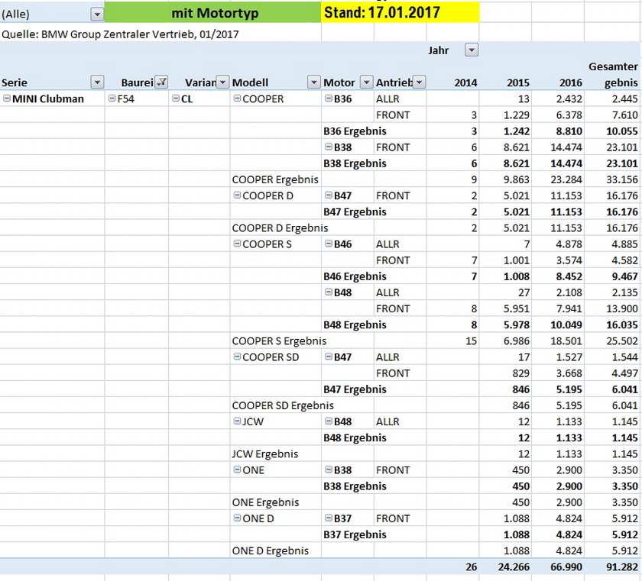Open the Motor field dropdown
This screenshot has width=642, height=581.
pyautogui.click(x=366, y=82)
